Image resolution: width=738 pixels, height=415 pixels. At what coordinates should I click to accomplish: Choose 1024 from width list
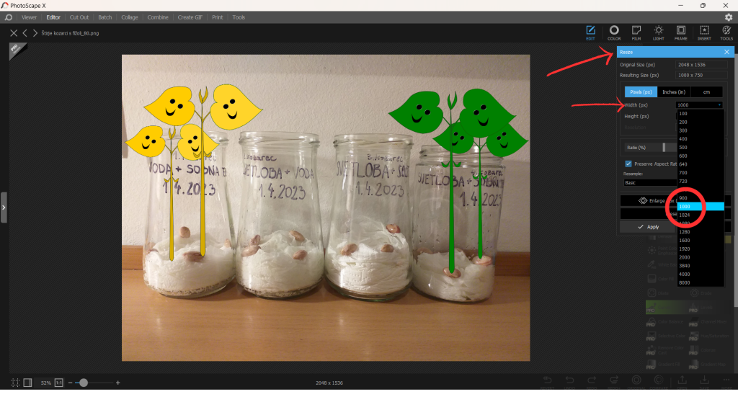pos(701,215)
